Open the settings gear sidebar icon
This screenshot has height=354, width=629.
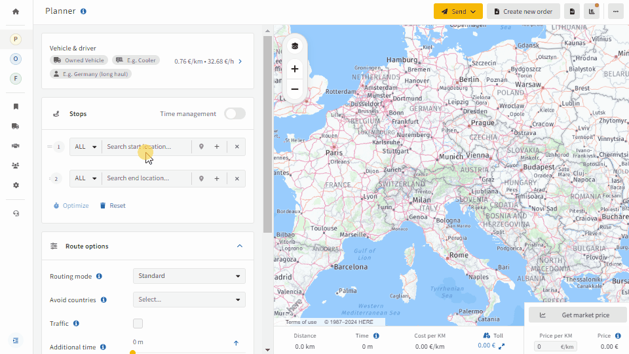tap(16, 186)
